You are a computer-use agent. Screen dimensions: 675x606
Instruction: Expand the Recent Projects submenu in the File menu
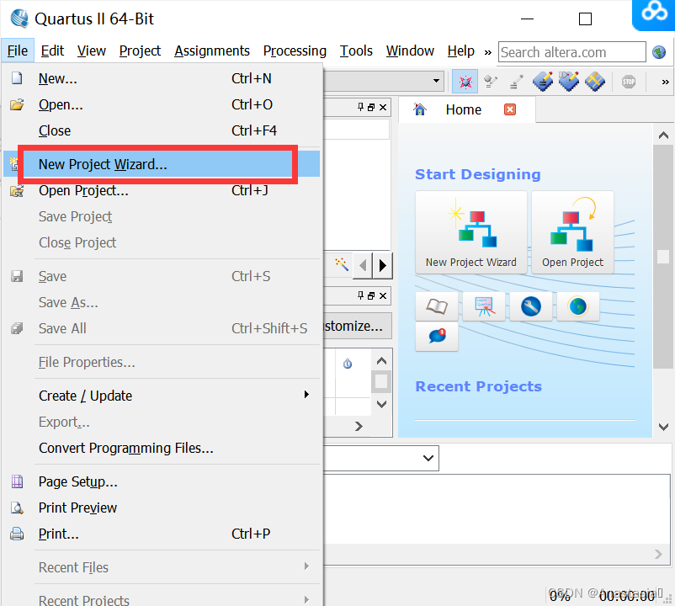(x=162, y=599)
